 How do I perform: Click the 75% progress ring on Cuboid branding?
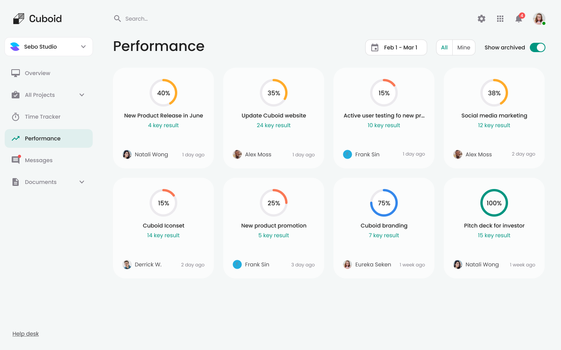(384, 203)
